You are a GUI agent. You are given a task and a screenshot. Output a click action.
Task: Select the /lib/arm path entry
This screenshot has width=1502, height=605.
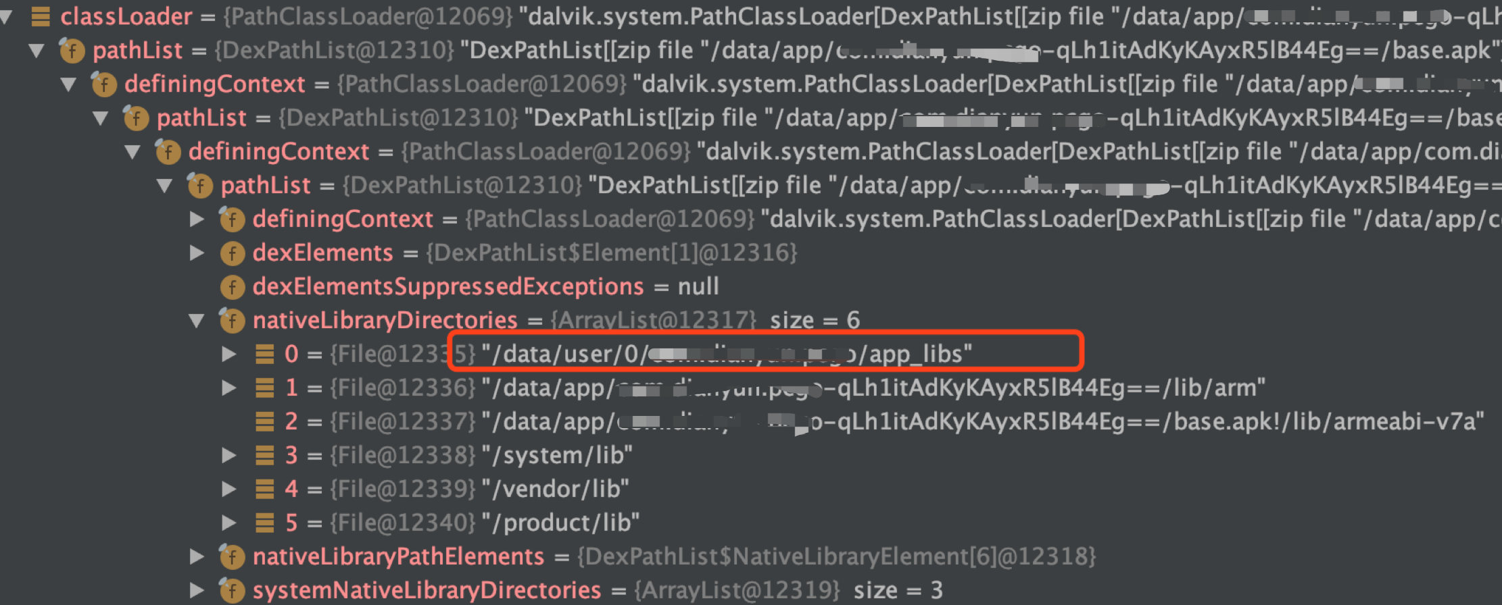coord(873,388)
